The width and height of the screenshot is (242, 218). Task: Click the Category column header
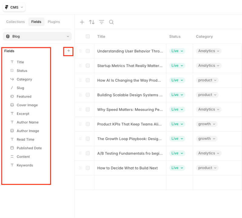204,37
